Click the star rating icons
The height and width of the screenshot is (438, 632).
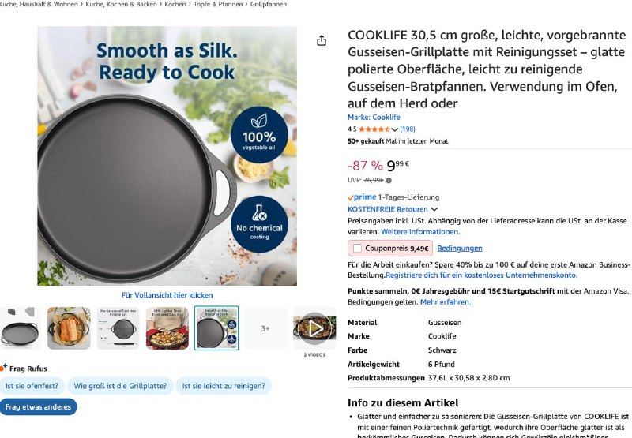pos(375,129)
